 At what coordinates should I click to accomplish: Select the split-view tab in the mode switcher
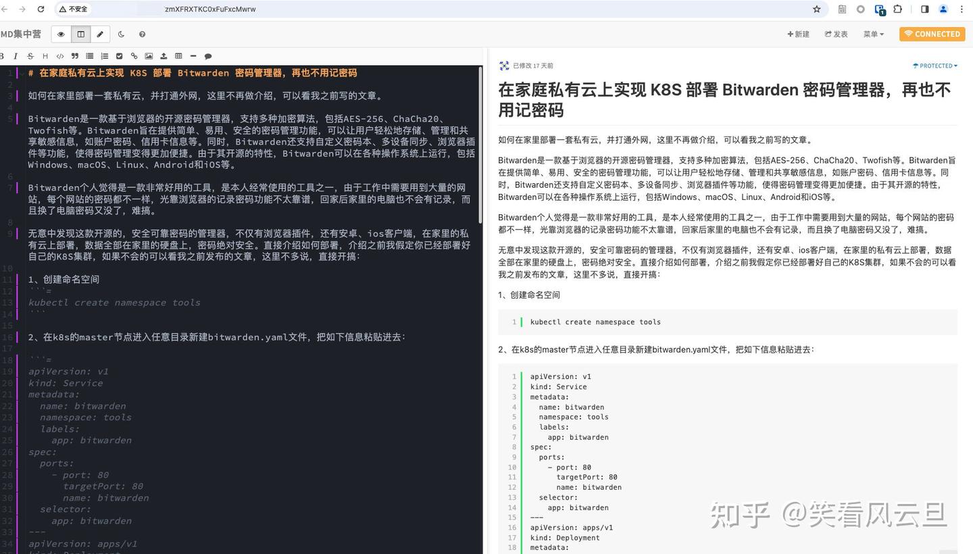click(80, 34)
